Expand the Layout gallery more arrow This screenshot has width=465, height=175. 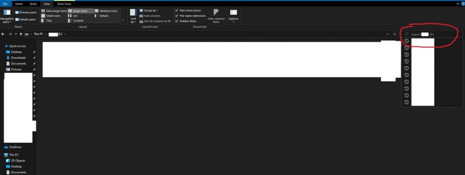coord(123,21)
